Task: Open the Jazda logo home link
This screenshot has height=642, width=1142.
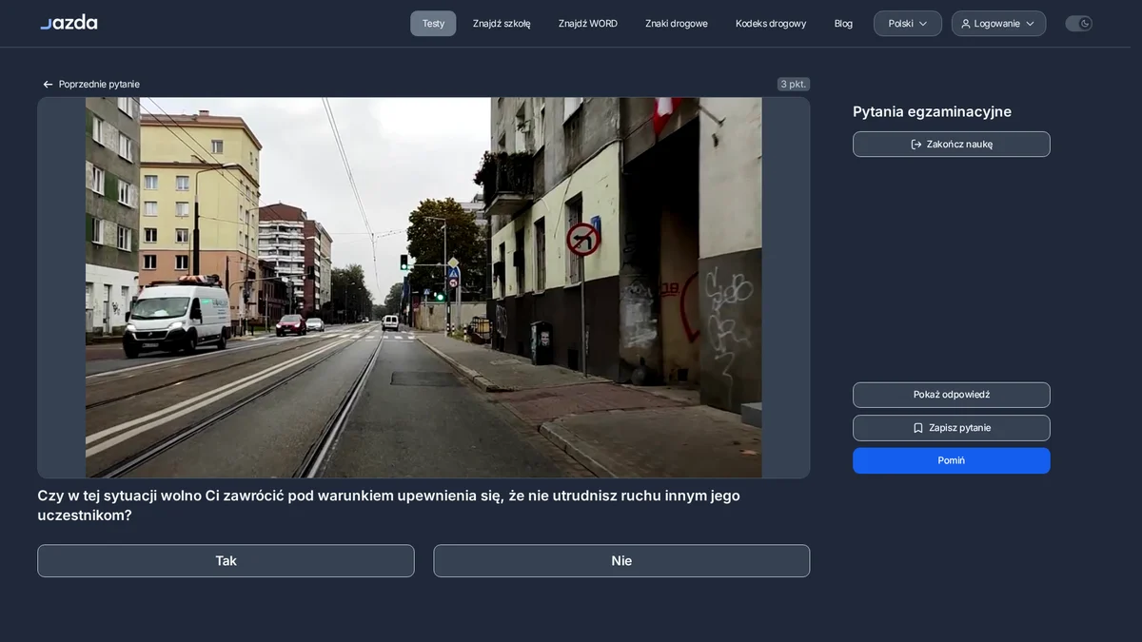Action: click(x=69, y=23)
